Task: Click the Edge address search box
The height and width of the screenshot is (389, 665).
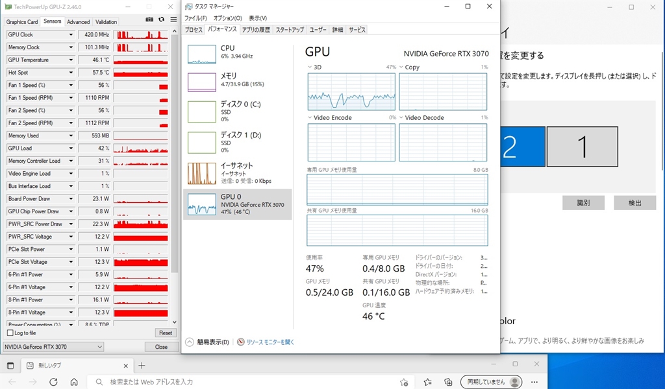Action: (x=250, y=383)
